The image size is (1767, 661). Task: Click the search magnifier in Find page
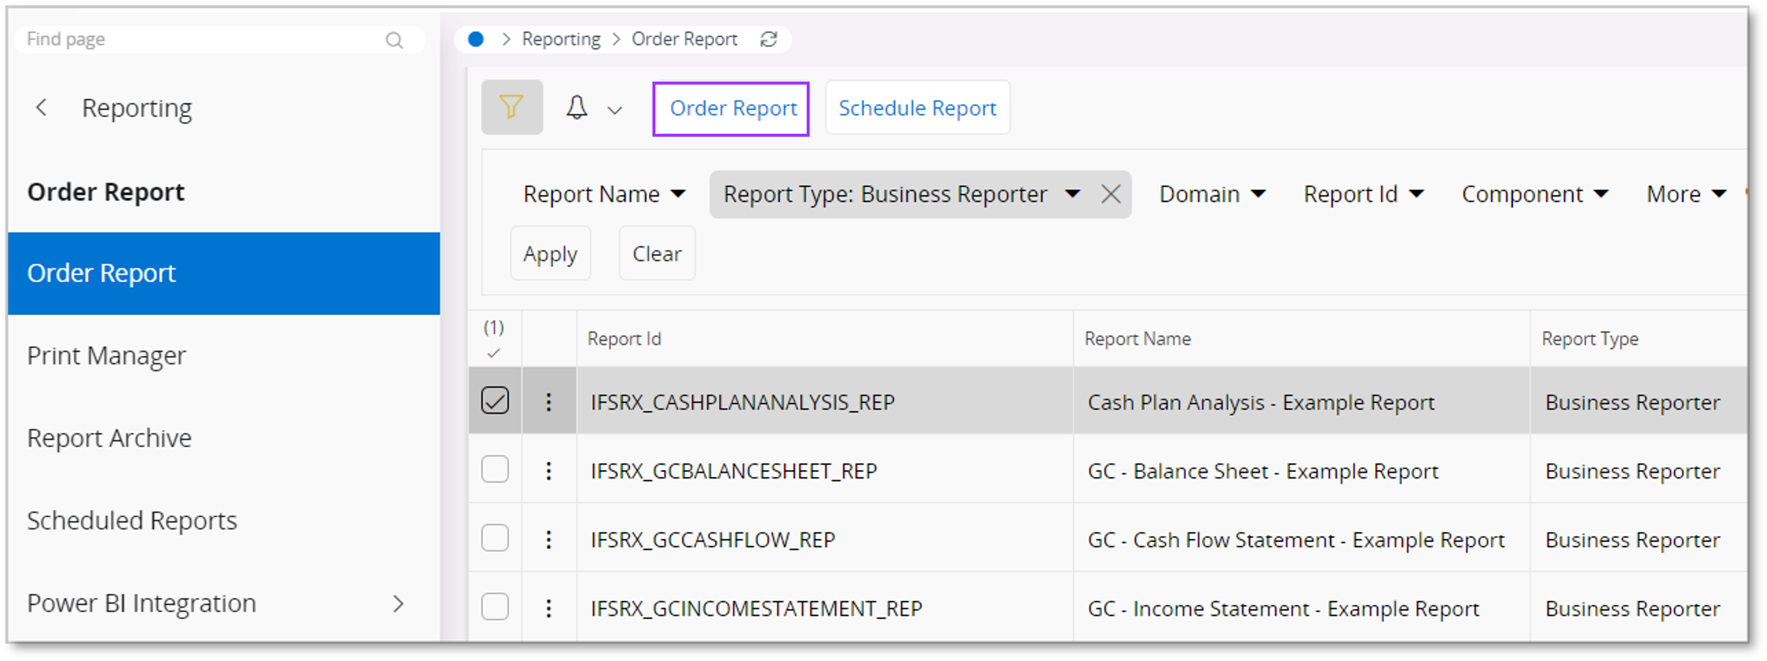[394, 39]
